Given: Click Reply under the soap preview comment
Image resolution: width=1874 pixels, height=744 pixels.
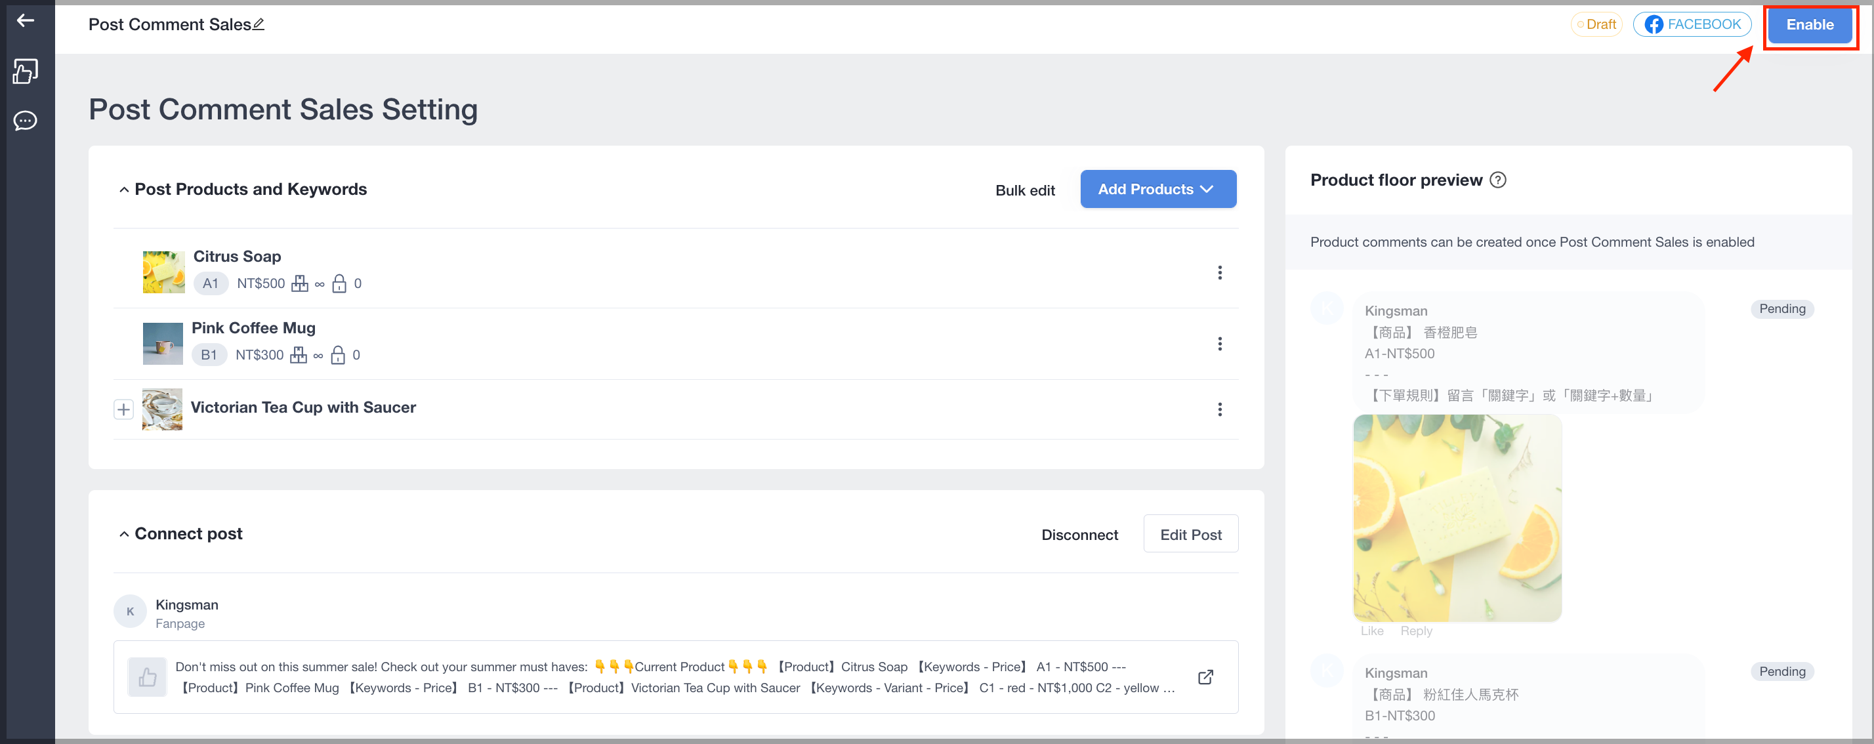Looking at the screenshot, I should click(x=1416, y=631).
